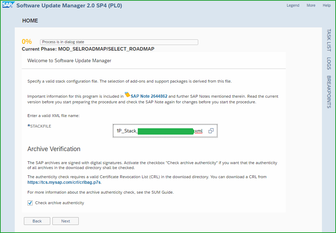
Task: Expand the BREAKPOINTS side panel
Action: (x=329, y=92)
